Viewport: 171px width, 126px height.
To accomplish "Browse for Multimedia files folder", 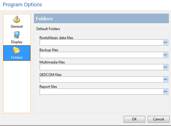I will [165, 67].
